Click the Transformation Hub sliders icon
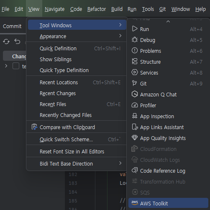The height and width of the screenshot is (210, 210). click(135, 181)
